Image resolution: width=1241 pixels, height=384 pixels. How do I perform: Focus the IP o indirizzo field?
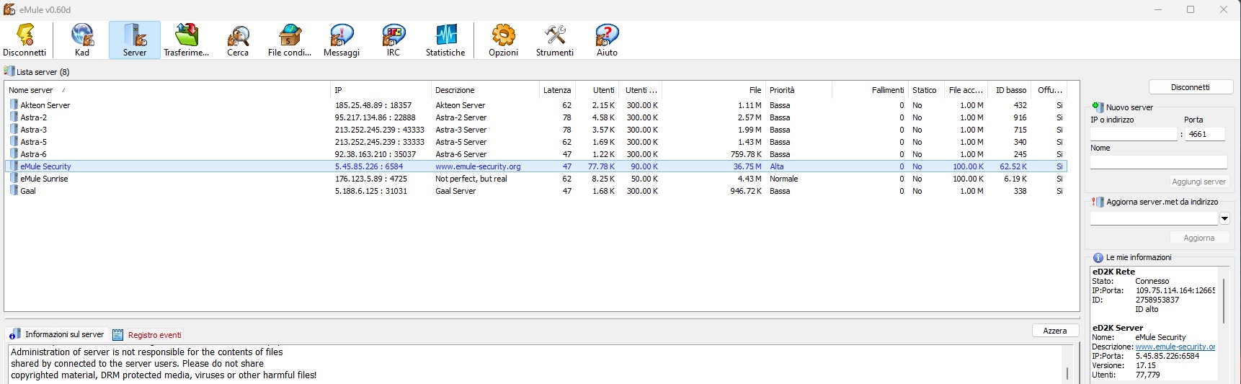1134,134
